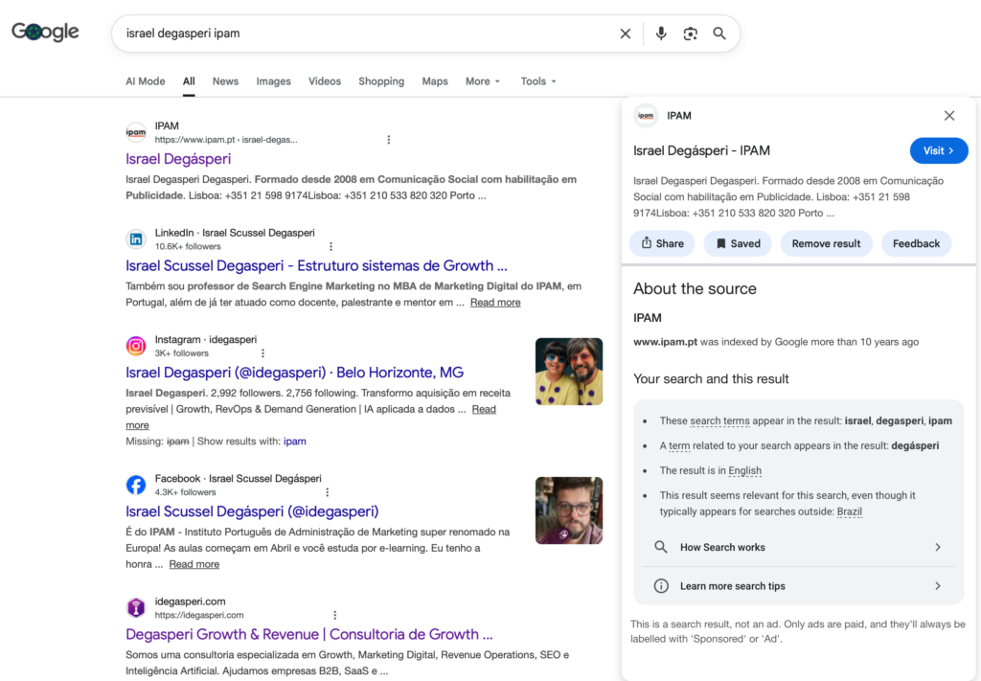
Task: Open three-dot menu for idegasperi.com result
Action: pyautogui.click(x=334, y=615)
